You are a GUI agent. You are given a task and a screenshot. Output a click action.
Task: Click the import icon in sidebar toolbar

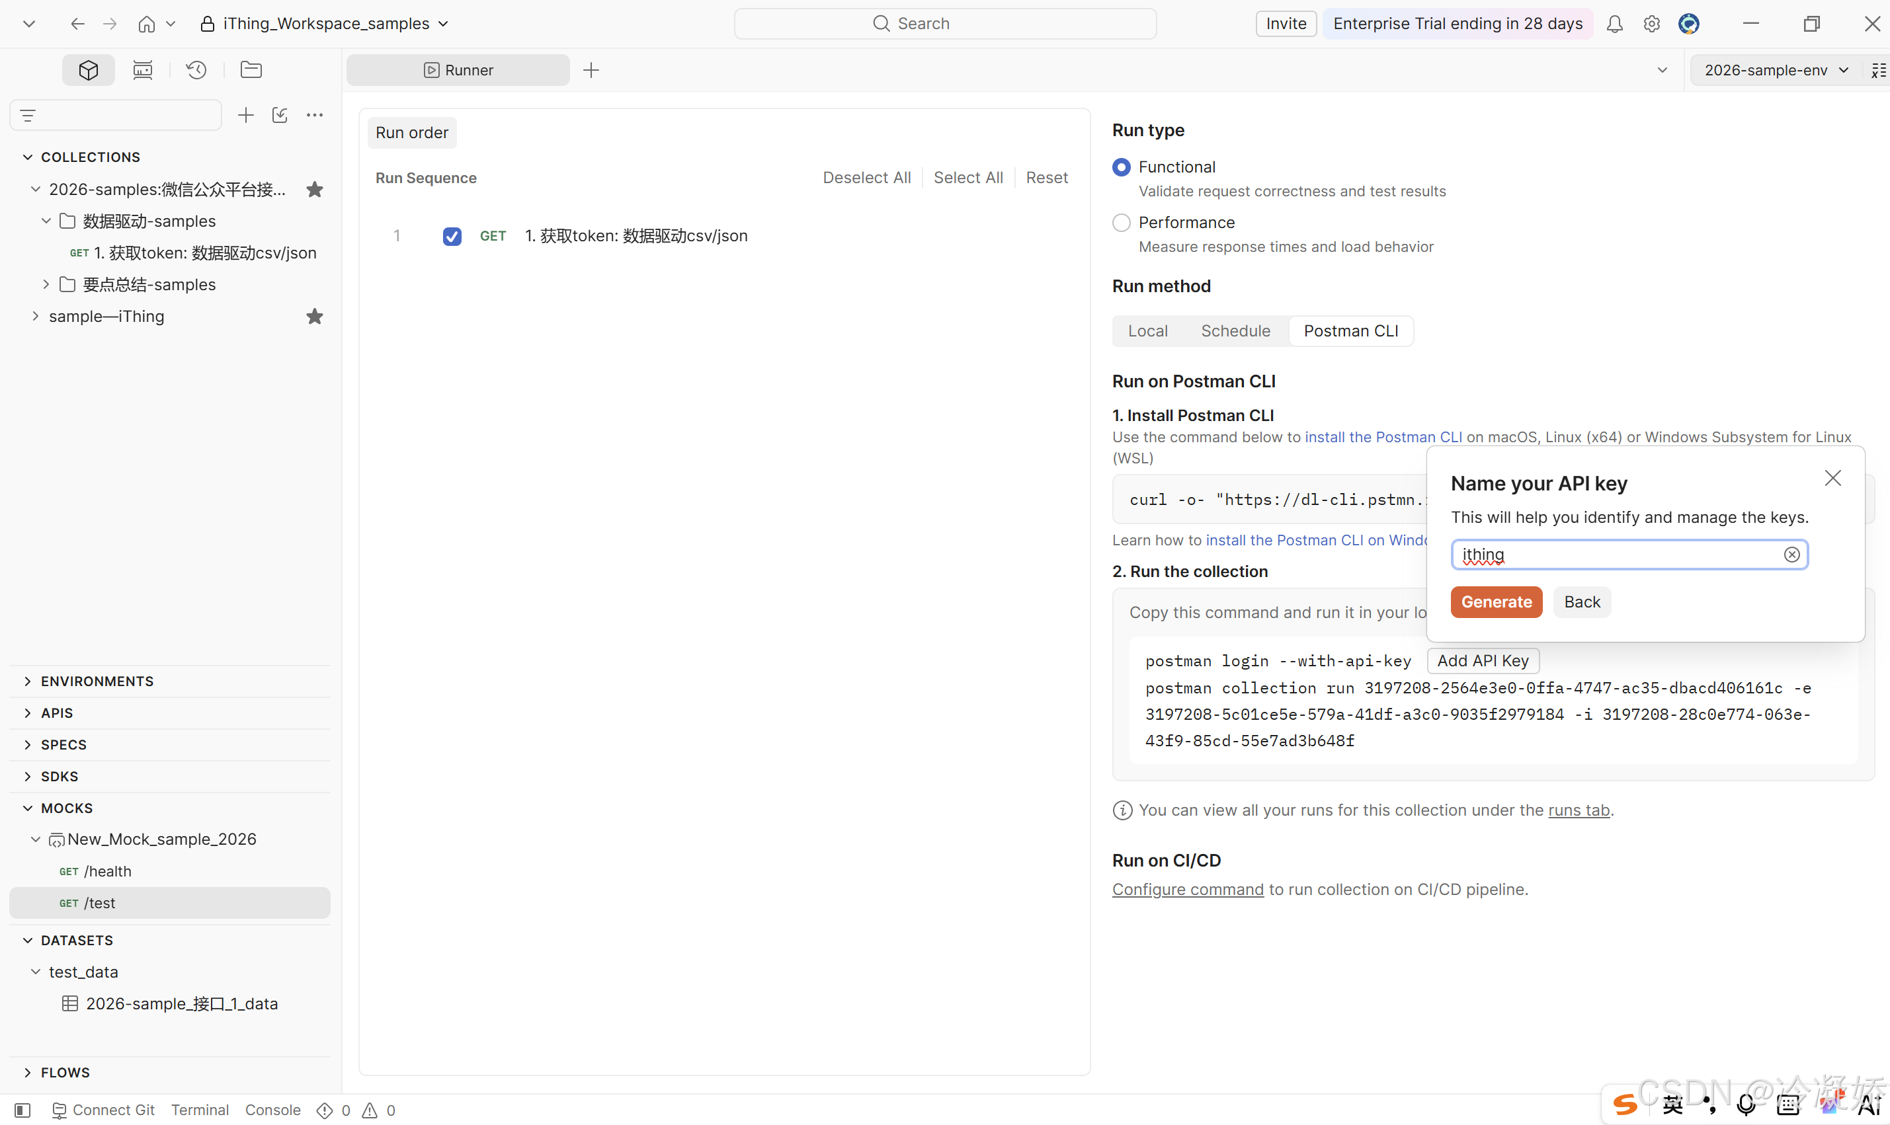click(280, 115)
